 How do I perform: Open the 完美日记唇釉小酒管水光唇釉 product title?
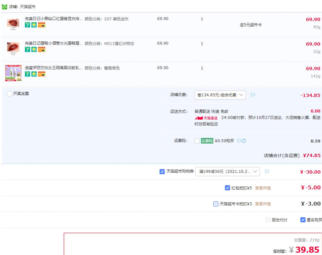click(x=54, y=43)
